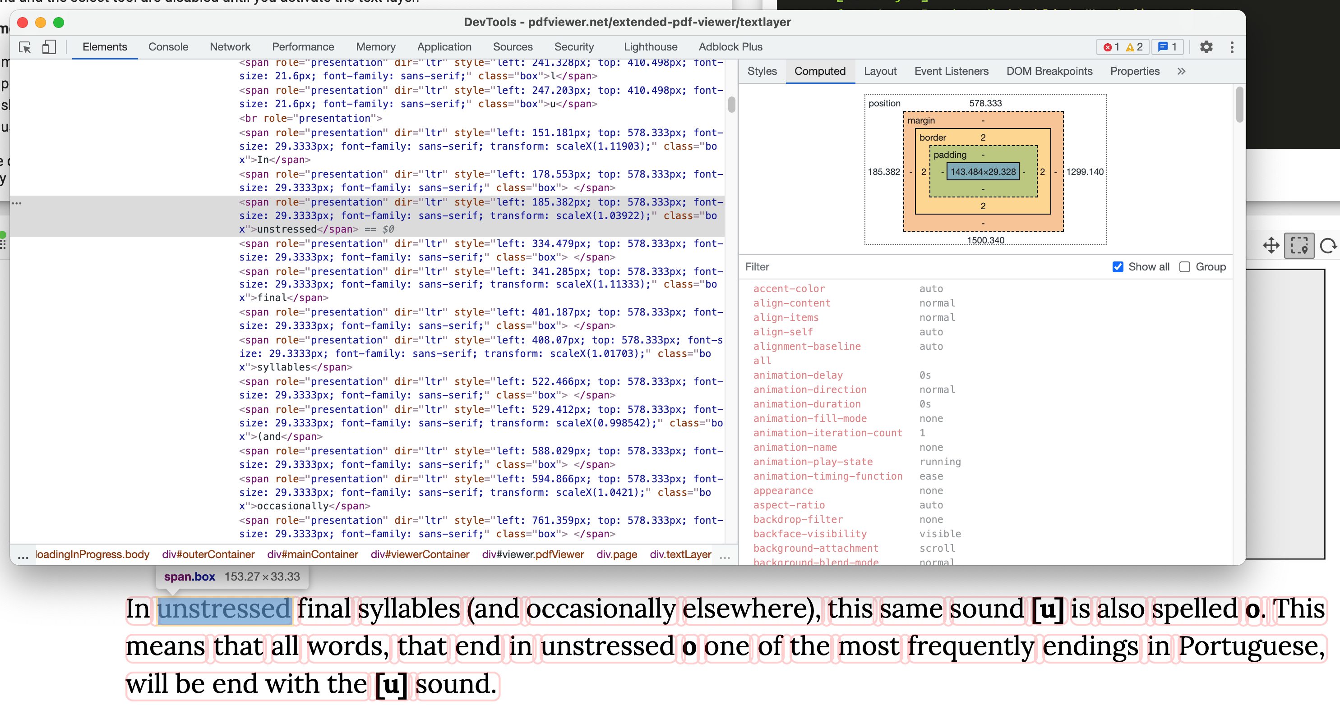Open the Memory panel tab
Viewport: 1340px width, 705px height.
[x=375, y=47]
